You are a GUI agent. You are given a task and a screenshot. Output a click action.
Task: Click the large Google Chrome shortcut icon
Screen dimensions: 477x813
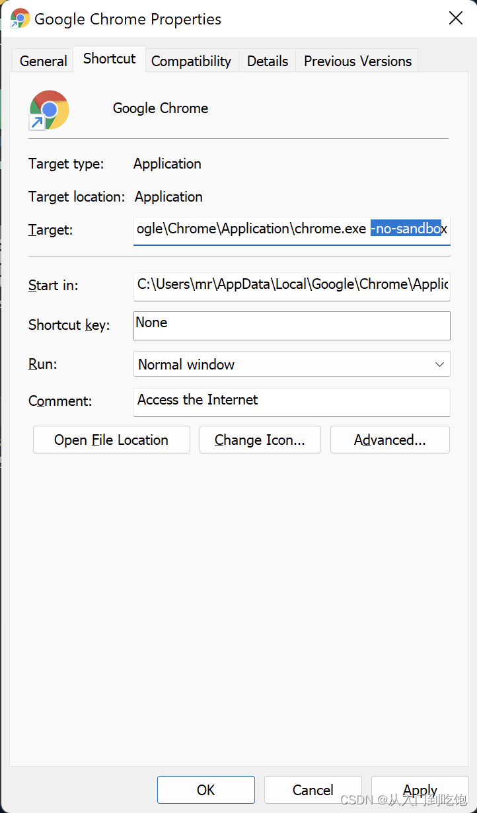click(49, 110)
